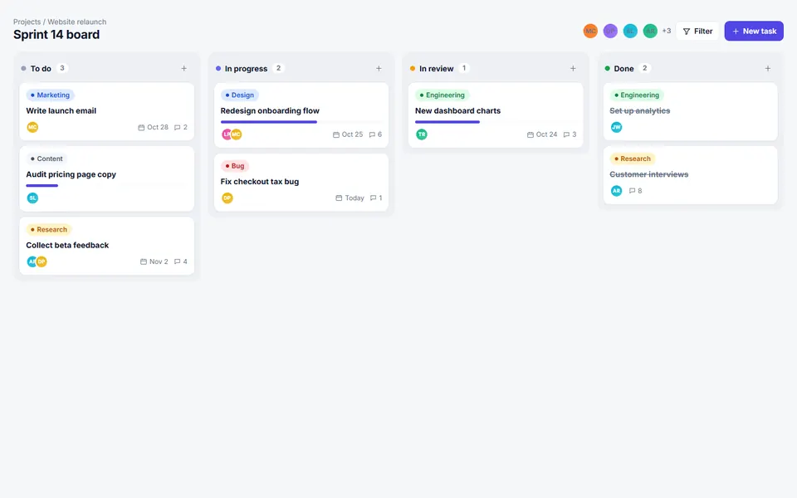Image resolution: width=797 pixels, height=498 pixels.
Task: Click assignee avatars on Redesign onboarding flow
Action: (x=232, y=134)
